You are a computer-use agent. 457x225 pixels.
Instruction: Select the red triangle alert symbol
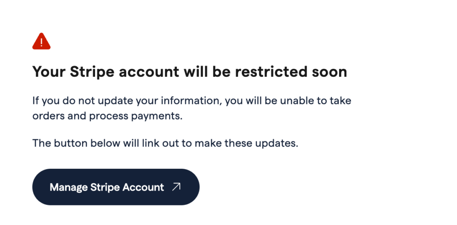pyautogui.click(x=42, y=42)
